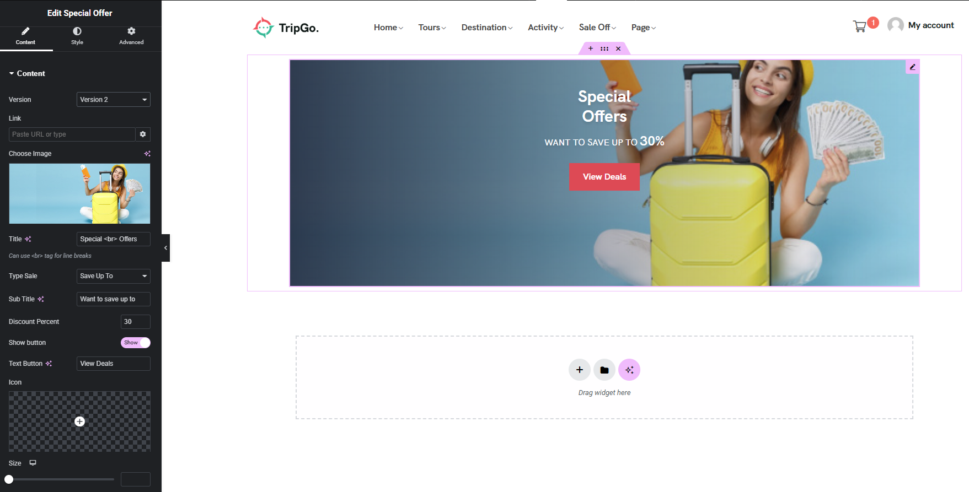Viewport: 969px width, 492px height.
Task: Click the edit pencil icon on the banner widget
Action: tap(912, 67)
